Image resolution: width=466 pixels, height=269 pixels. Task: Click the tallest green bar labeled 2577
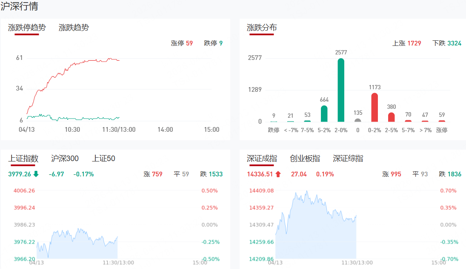click(x=341, y=90)
